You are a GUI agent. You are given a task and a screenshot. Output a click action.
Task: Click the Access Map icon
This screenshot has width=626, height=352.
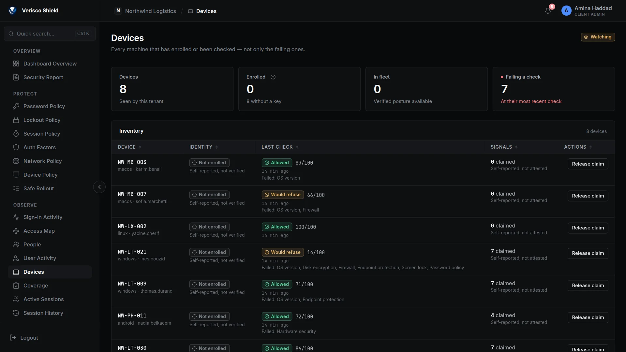point(16,231)
